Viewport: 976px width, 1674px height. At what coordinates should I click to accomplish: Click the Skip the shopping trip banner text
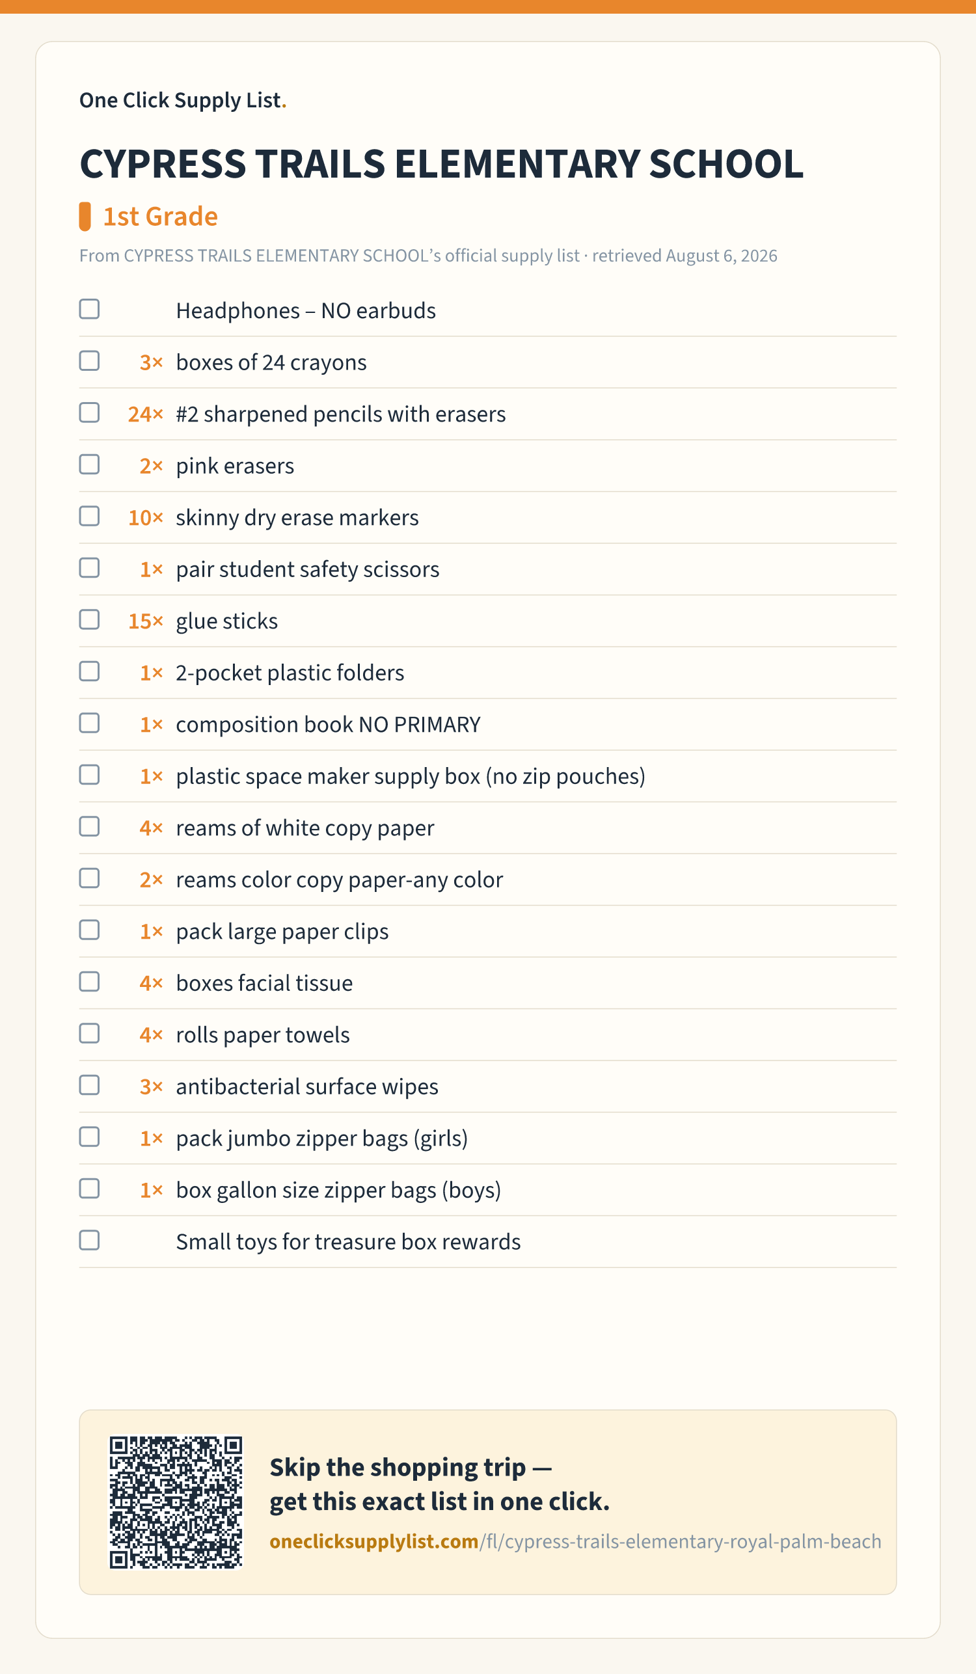[x=439, y=1484]
